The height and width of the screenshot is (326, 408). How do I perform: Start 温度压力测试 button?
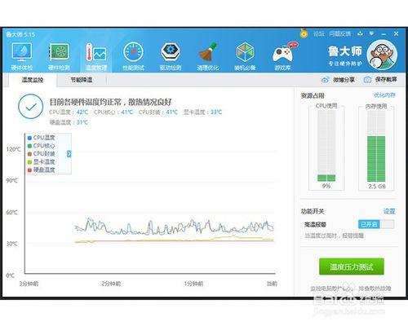coord(352,267)
